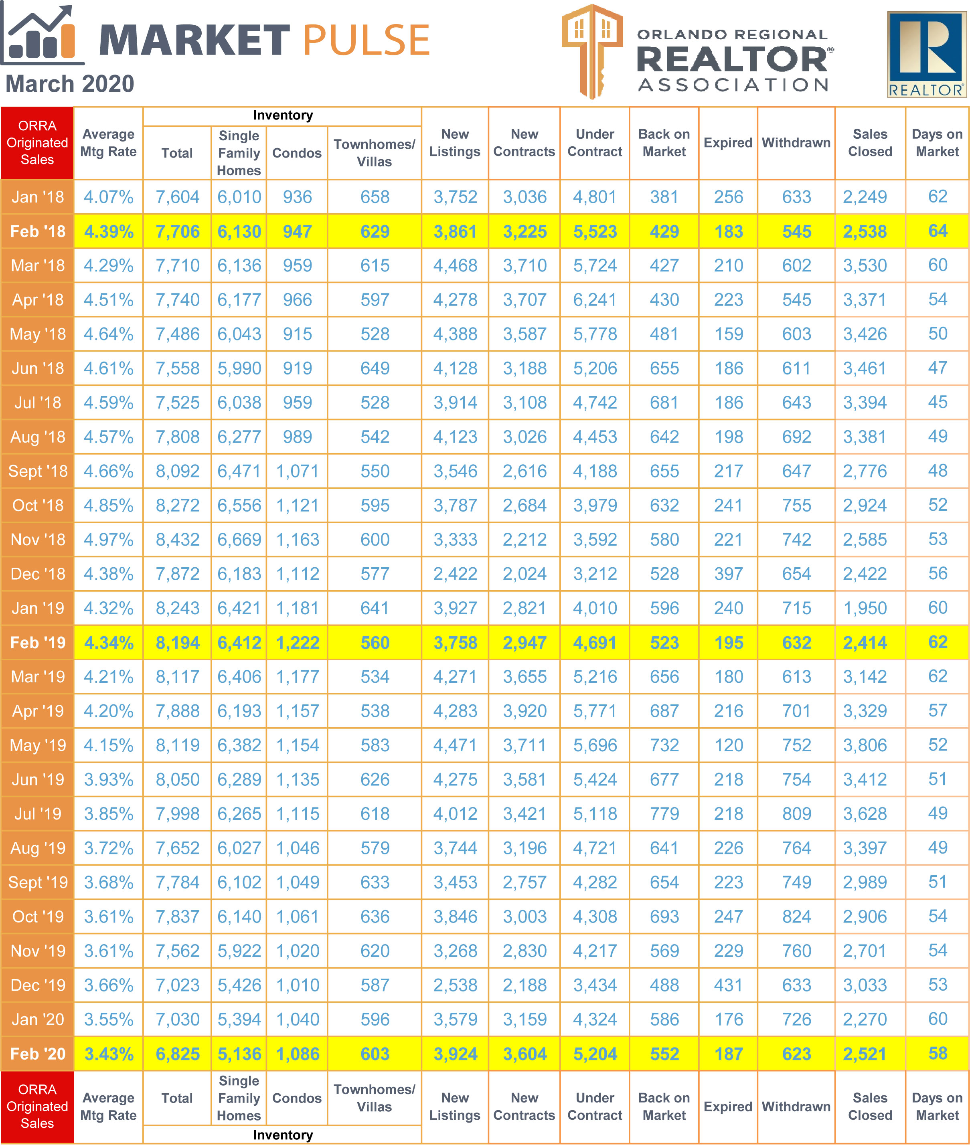This screenshot has width=970, height=1145.
Task: Click the 658 townhomes value in Jan '18
Action: [375, 197]
